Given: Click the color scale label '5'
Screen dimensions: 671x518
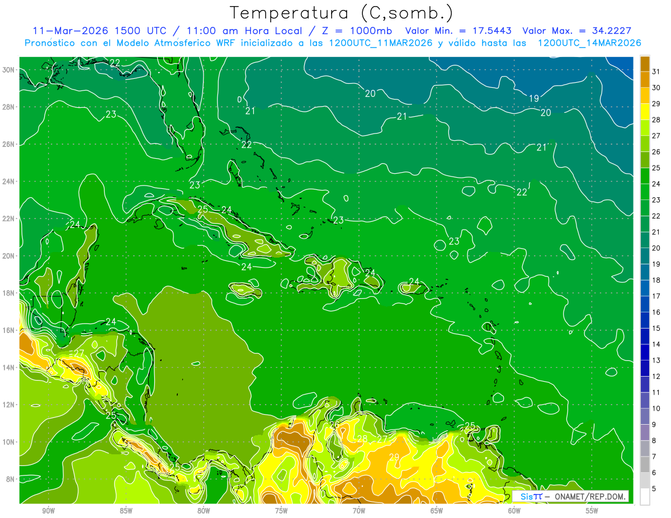Looking at the screenshot, I should (654, 489).
